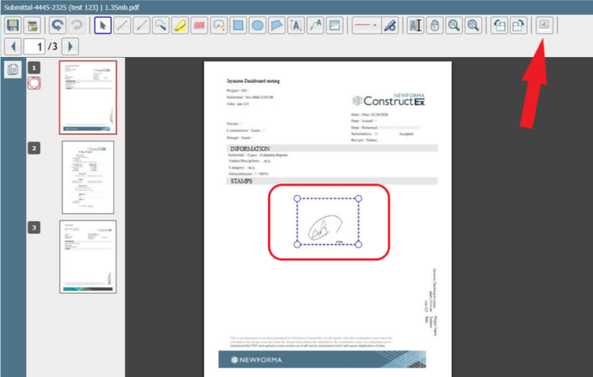Viewport: 593px width, 377px height.
Task: Open the page 1 thumbnail
Action: (x=88, y=97)
